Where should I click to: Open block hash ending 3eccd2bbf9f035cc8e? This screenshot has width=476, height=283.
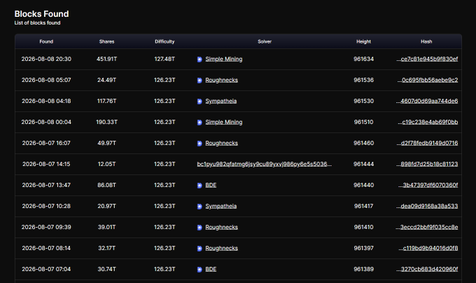(x=427, y=227)
